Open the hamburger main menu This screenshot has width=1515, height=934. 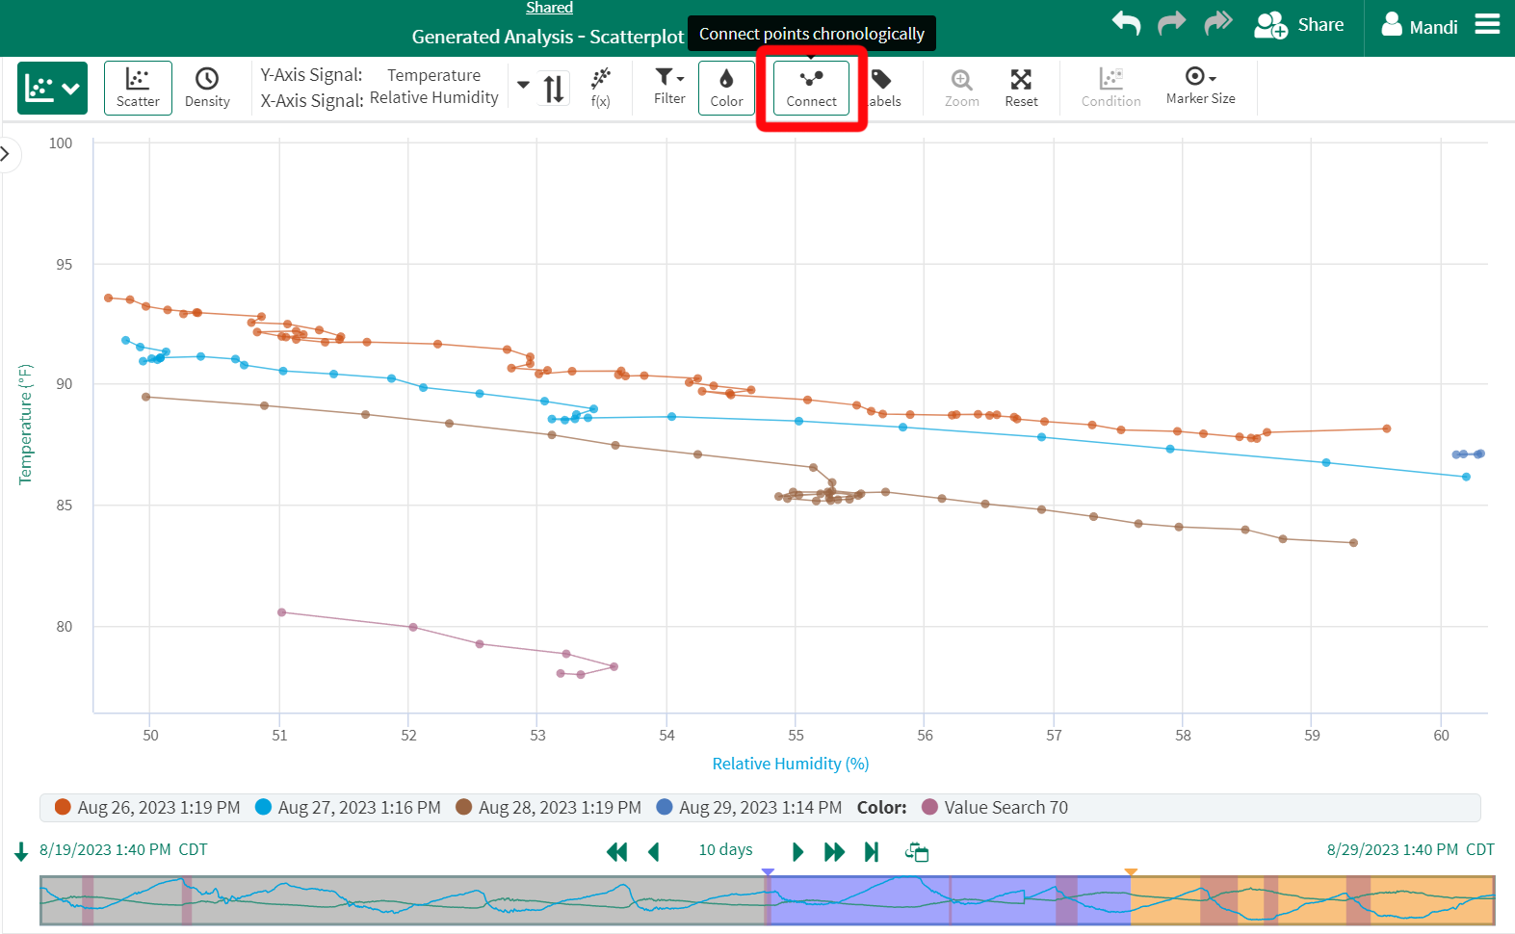(1487, 24)
